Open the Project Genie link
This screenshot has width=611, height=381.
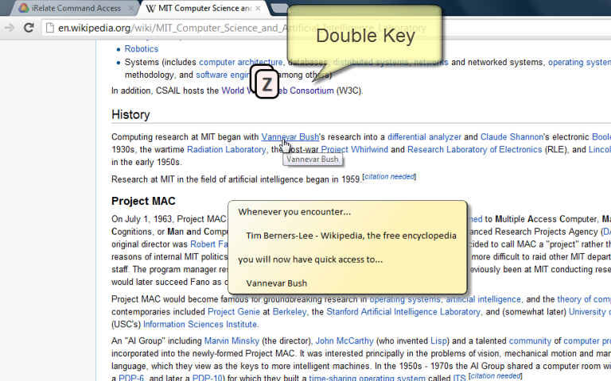(234, 312)
